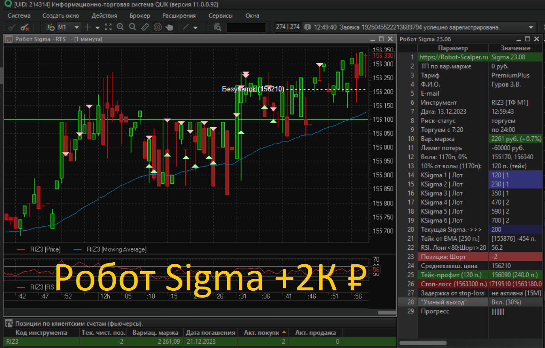
Task: Click the Параметр column header
Action: (x=453, y=48)
